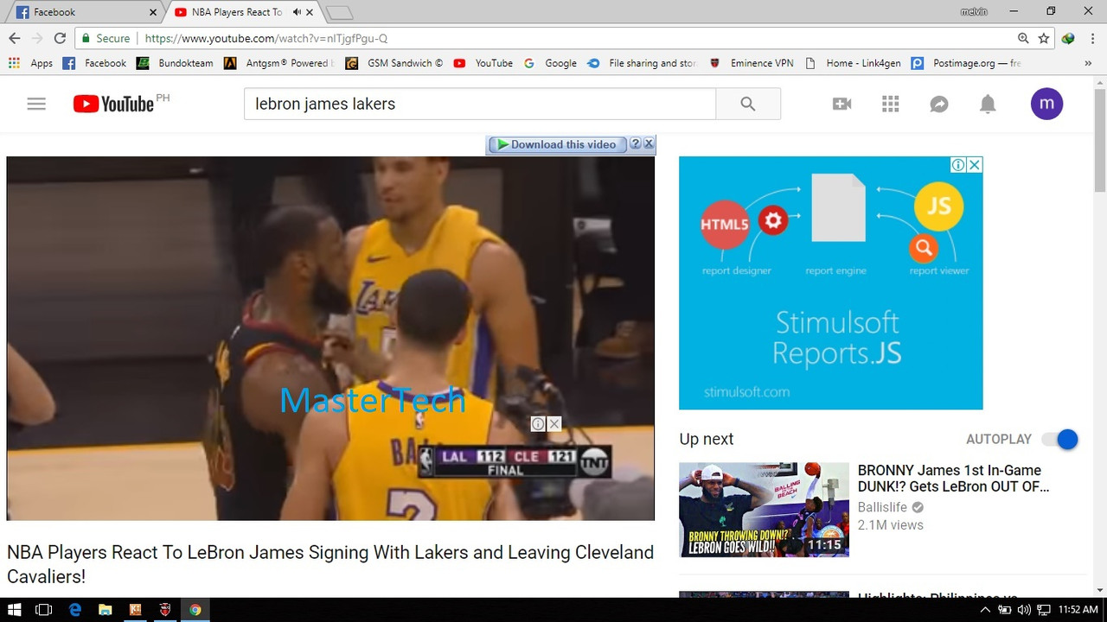Open the Google bookmark
1107x622 pixels.
pyautogui.click(x=550, y=63)
